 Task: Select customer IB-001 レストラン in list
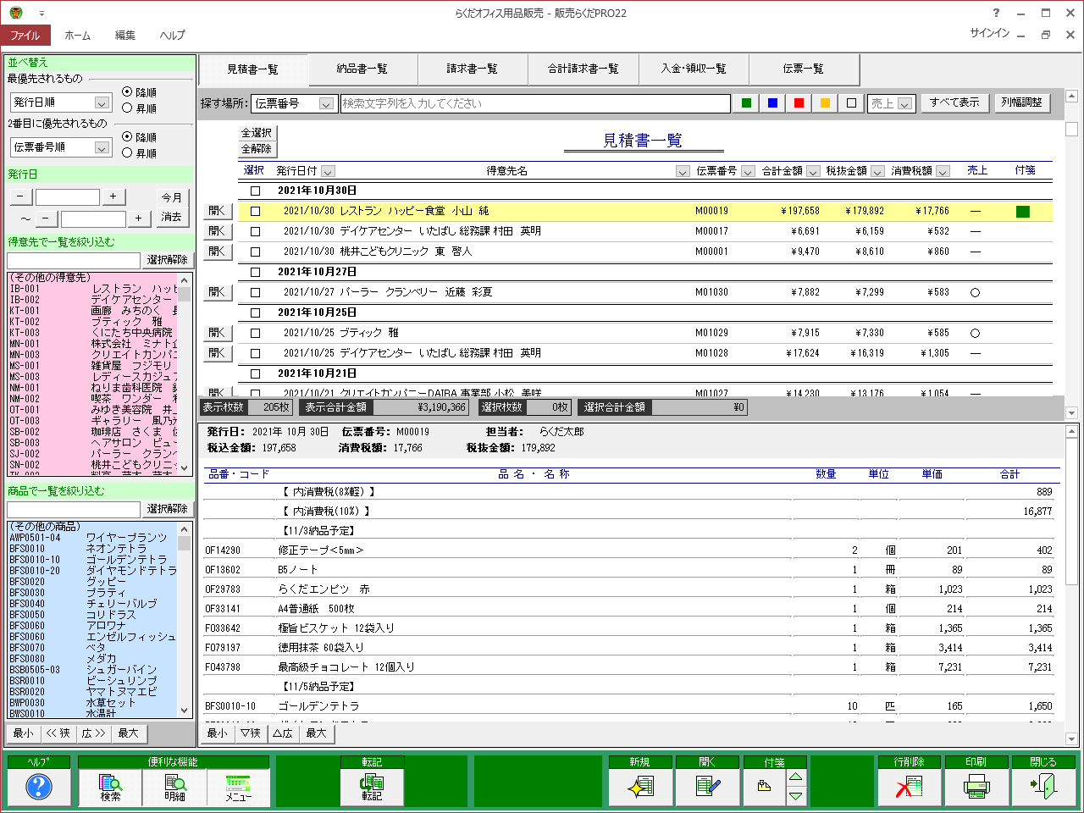click(x=92, y=289)
